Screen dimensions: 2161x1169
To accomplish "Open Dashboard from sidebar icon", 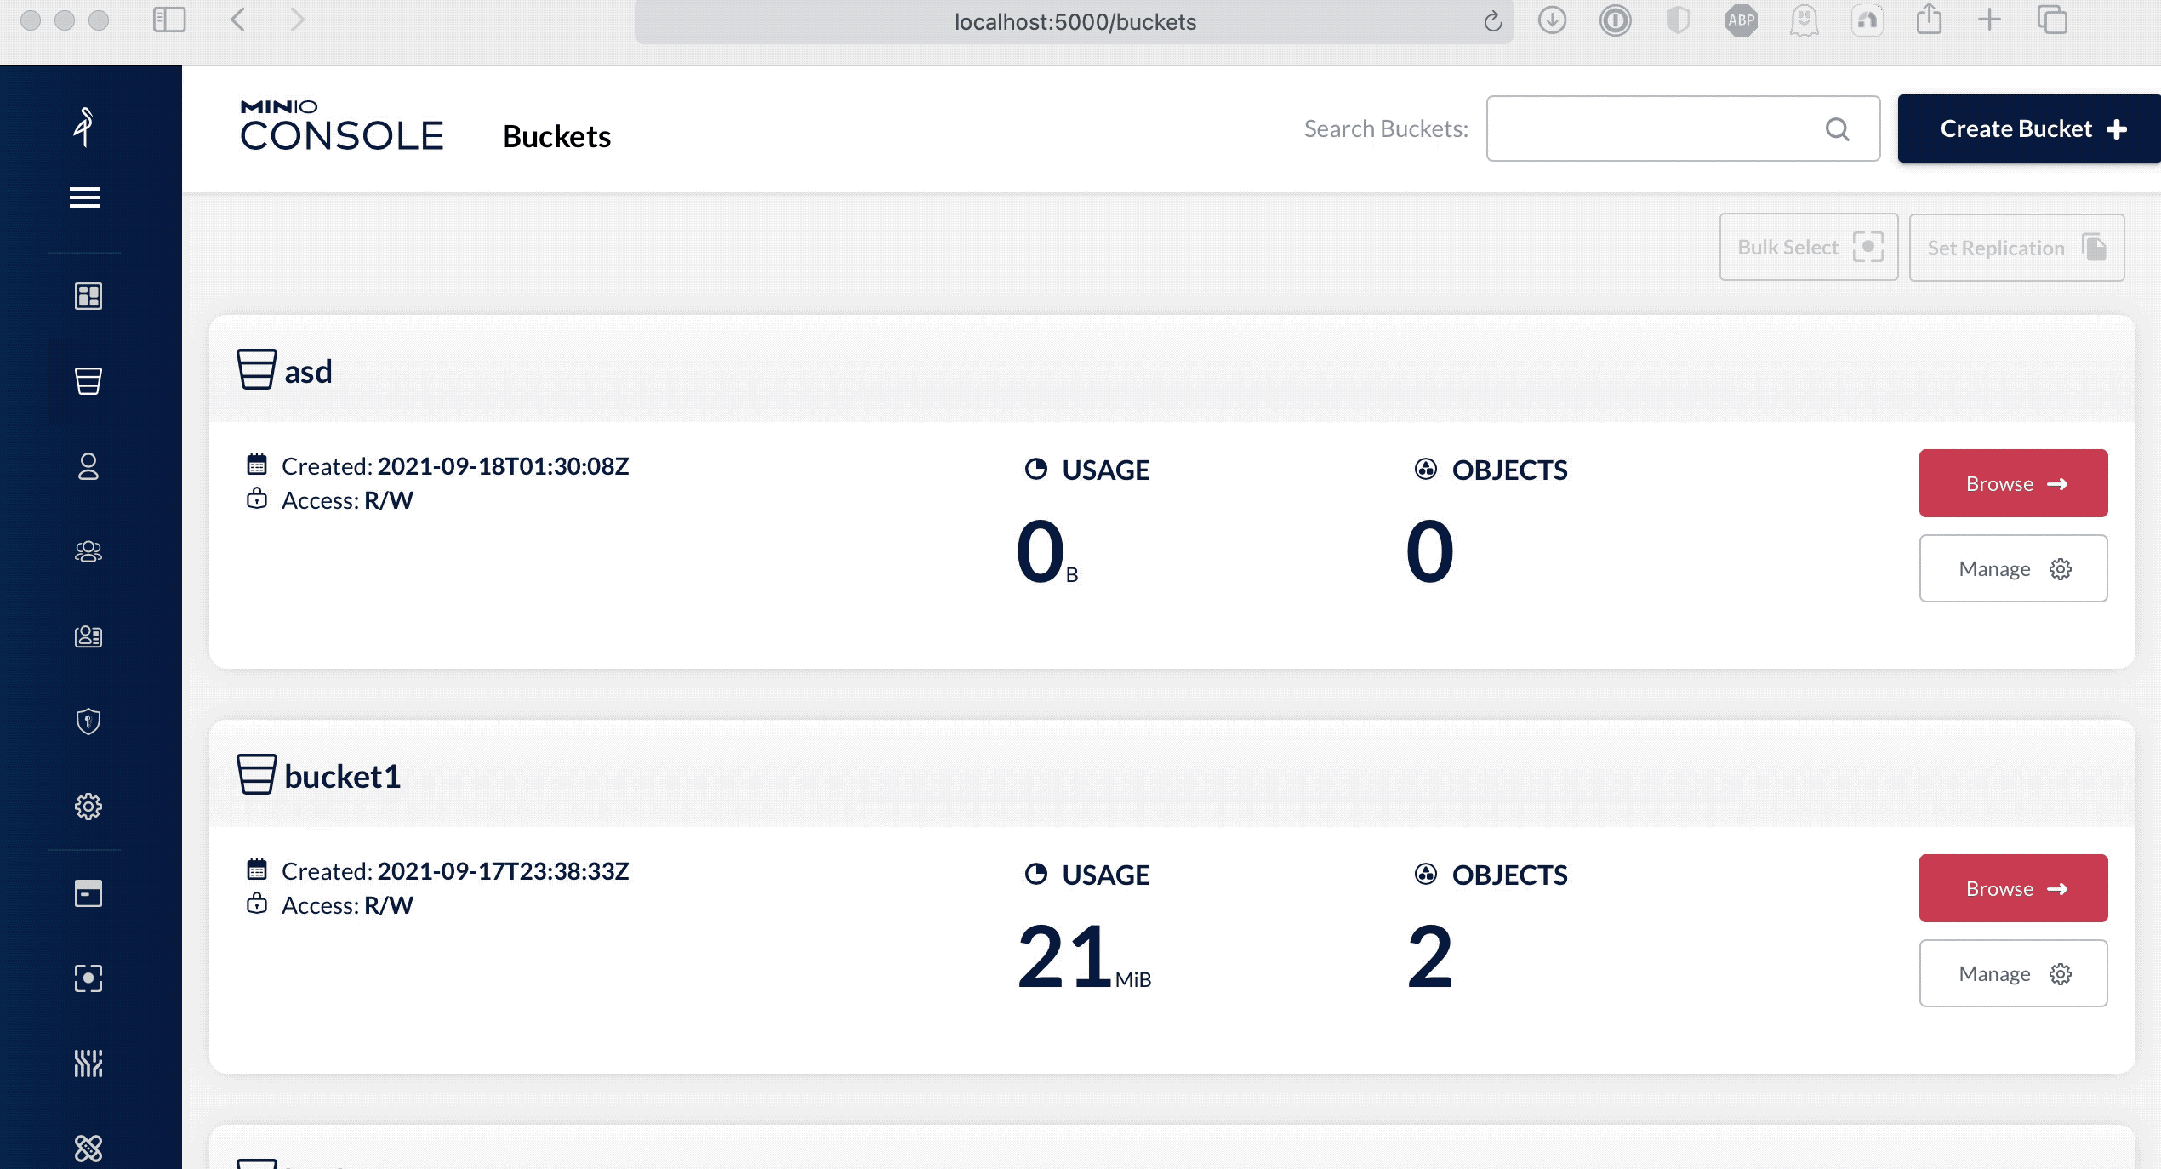I will 88,296.
